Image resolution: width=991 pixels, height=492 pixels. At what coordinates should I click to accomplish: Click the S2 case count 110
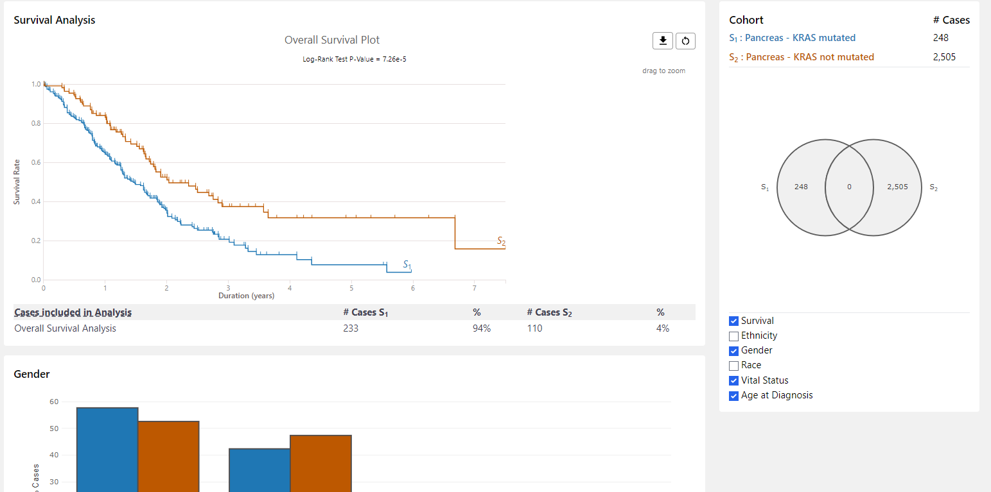click(x=534, y=328)
